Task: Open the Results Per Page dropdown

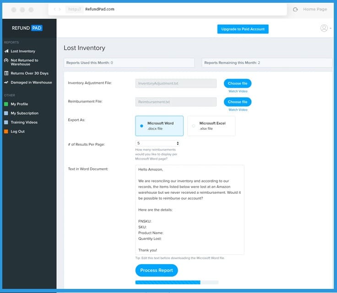Action: click(158, 143)
